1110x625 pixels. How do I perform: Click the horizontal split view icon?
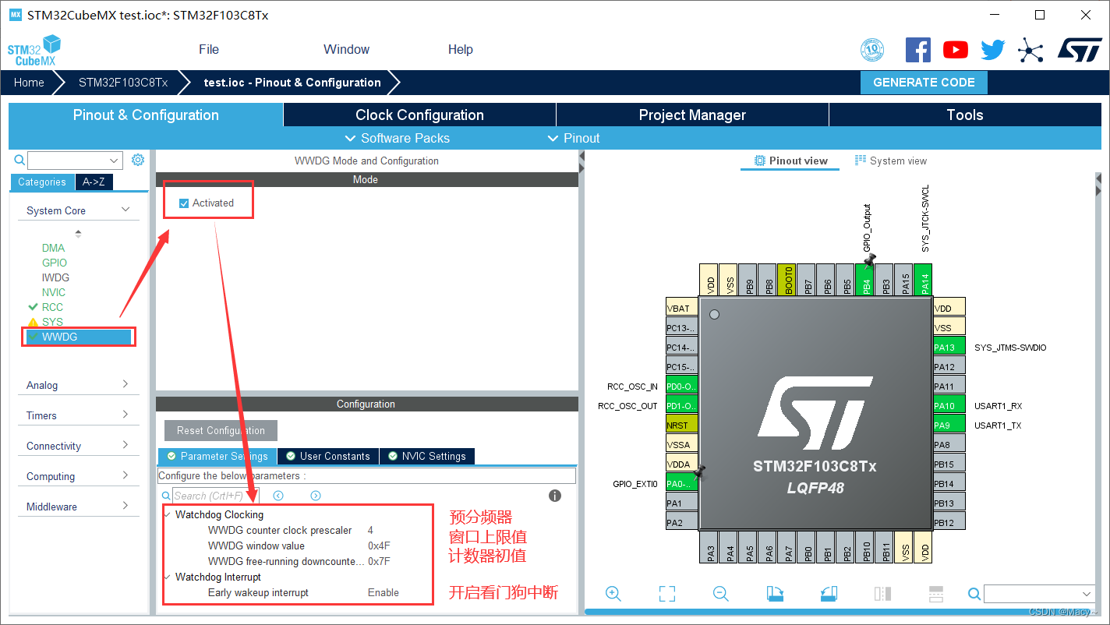(936, 594)
